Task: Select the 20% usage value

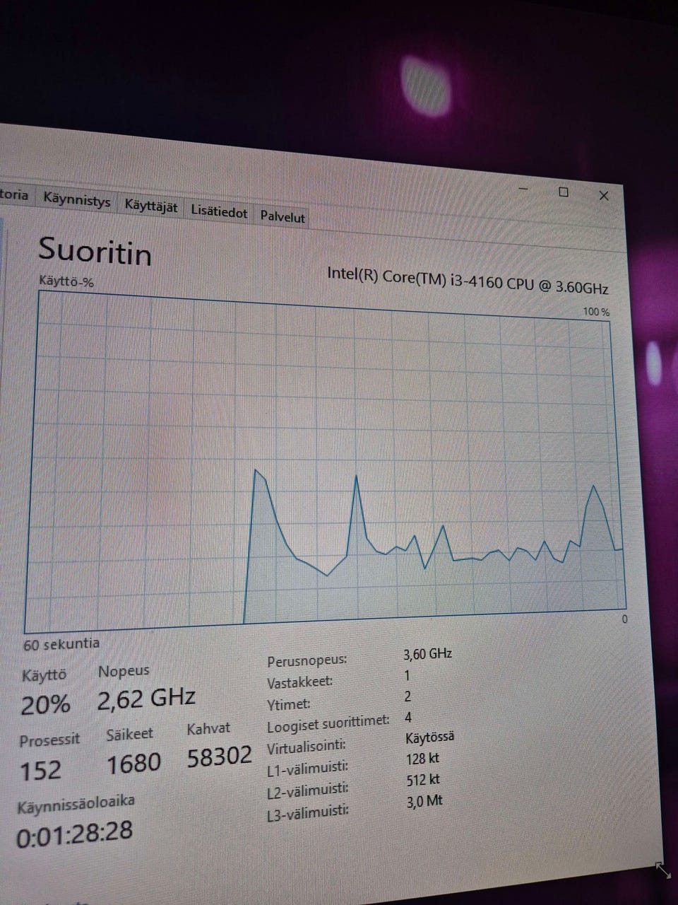Action: pyautogui.click(x=45, y=705)
